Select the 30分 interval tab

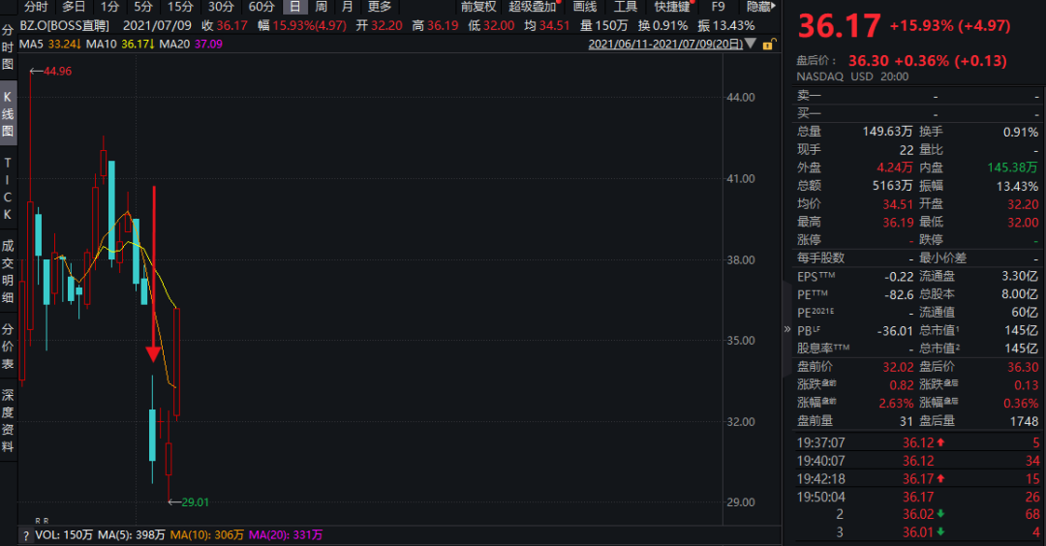click(x=221, y=7)
